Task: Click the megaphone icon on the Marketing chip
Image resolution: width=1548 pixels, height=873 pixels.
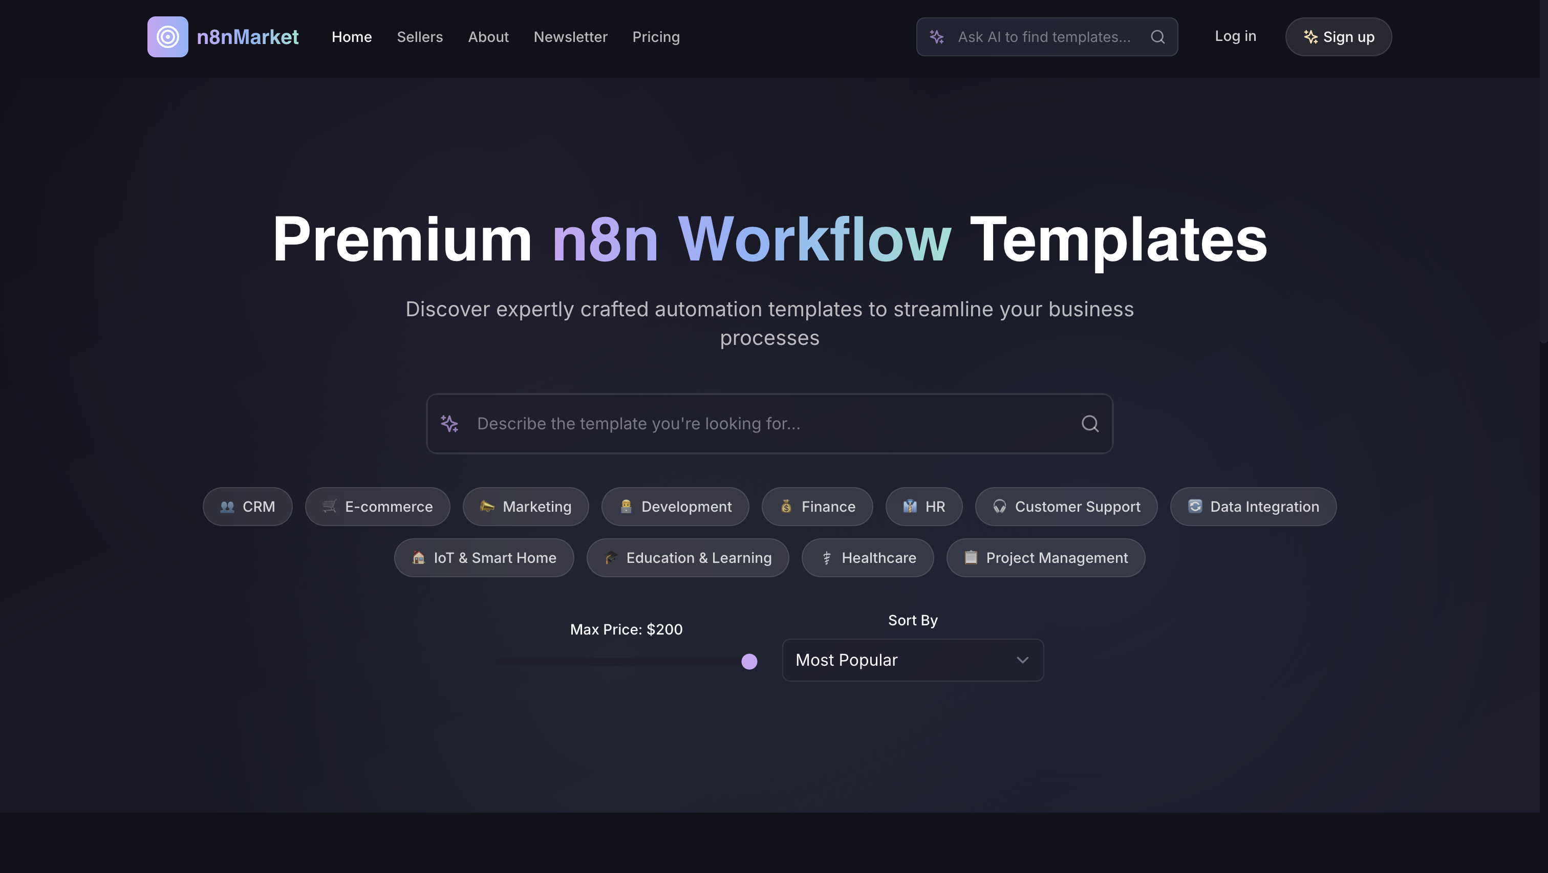Action: (x=487, y=507)
